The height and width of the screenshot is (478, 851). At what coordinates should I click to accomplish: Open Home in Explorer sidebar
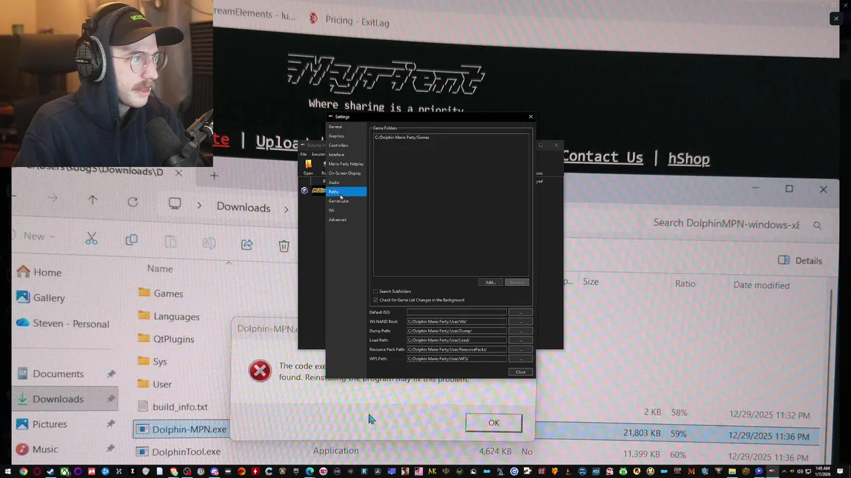click(x=40, y=272)
